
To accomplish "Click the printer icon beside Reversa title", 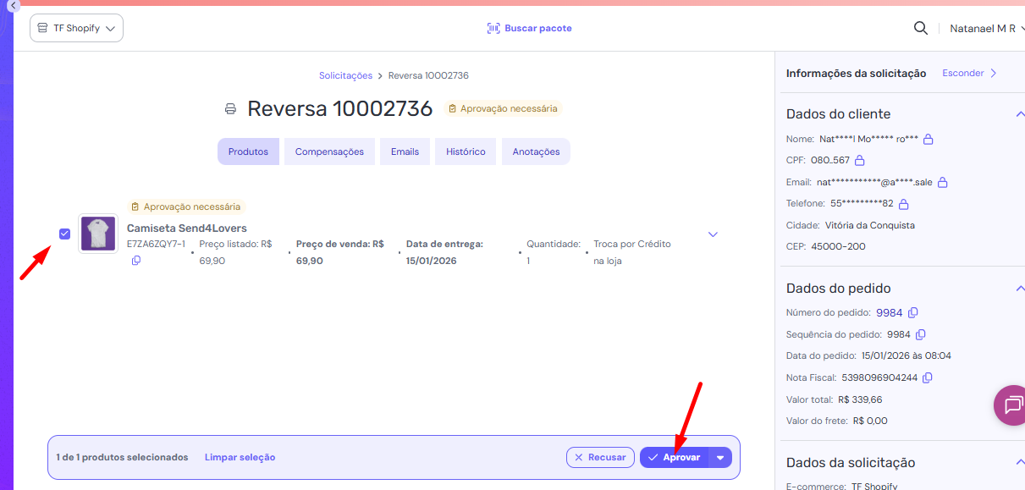I will point(230,109).
